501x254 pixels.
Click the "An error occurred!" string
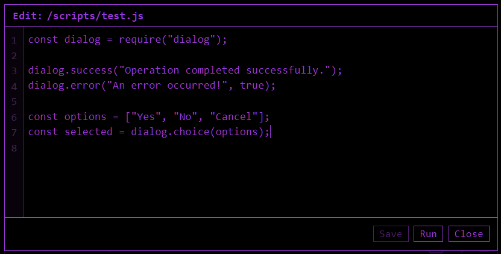click(x=167, y=86)
